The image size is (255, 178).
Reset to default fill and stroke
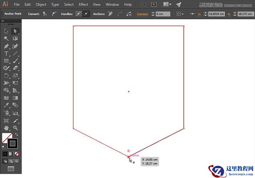click(4, 147)
